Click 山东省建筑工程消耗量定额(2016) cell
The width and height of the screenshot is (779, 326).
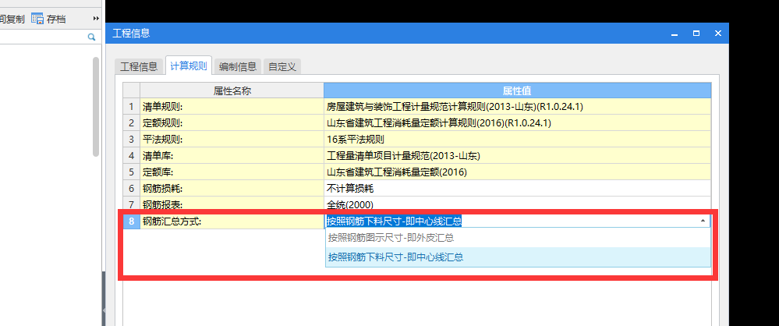tap(517, 172)
